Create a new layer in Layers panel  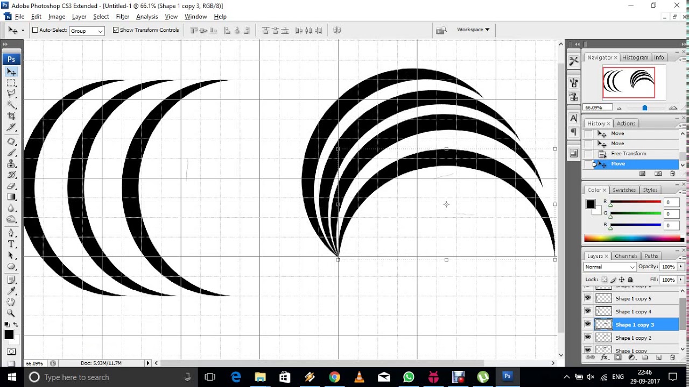658,357
